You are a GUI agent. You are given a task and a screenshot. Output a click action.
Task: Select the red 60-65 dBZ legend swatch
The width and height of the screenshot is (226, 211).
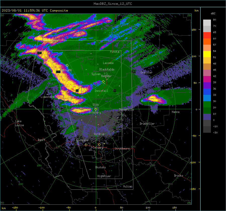click(207, 35)
